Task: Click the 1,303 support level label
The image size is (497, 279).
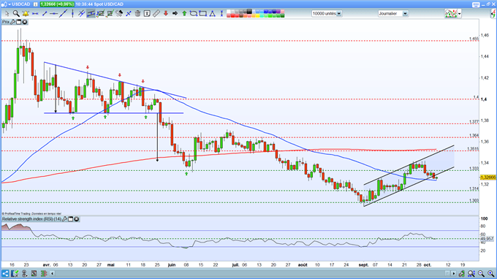Action: [x=474, y=200]
